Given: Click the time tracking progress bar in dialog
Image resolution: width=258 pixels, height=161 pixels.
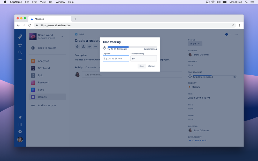Looking at the screenshot, I should 132,47.
